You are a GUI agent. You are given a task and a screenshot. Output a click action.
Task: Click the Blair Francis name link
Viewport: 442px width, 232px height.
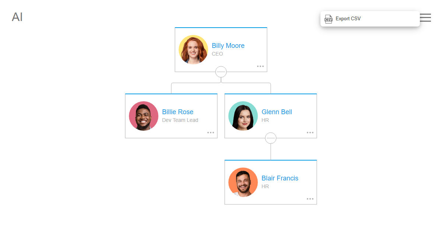[x=280, y=178]
